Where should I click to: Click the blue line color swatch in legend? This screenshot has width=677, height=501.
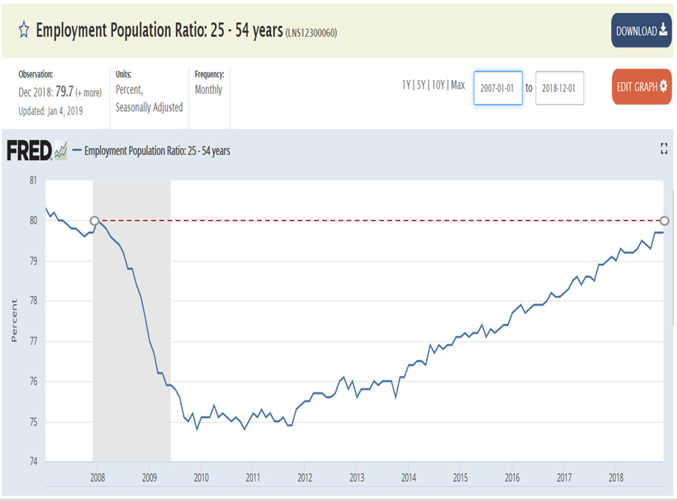click(x=77, y=151)
